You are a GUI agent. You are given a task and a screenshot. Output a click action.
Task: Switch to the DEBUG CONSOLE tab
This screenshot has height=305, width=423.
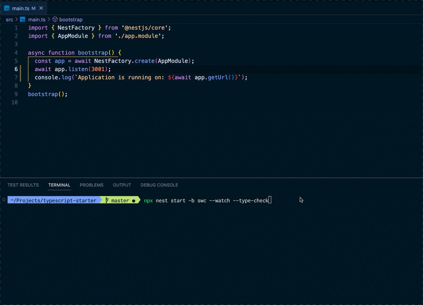159,185
